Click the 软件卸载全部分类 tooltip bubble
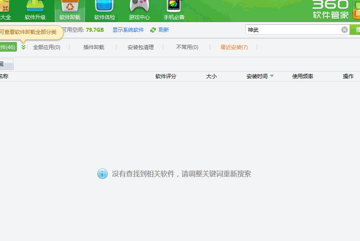The width and height of the screenshot is (360, 241). [31, 32]
